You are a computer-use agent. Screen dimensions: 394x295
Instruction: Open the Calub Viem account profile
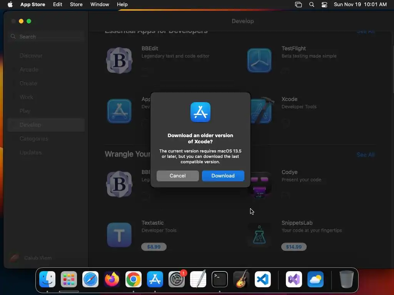pos(31,258)
